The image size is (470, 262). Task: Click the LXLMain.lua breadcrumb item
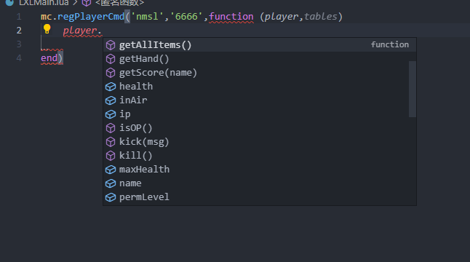pos(44,3)
